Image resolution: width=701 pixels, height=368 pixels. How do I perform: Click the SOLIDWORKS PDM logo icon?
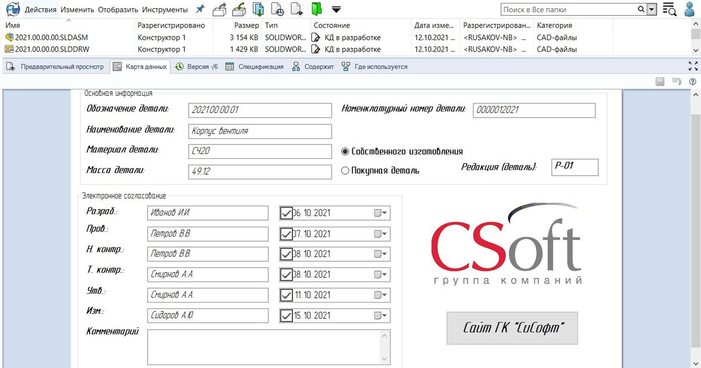(12, 9)
